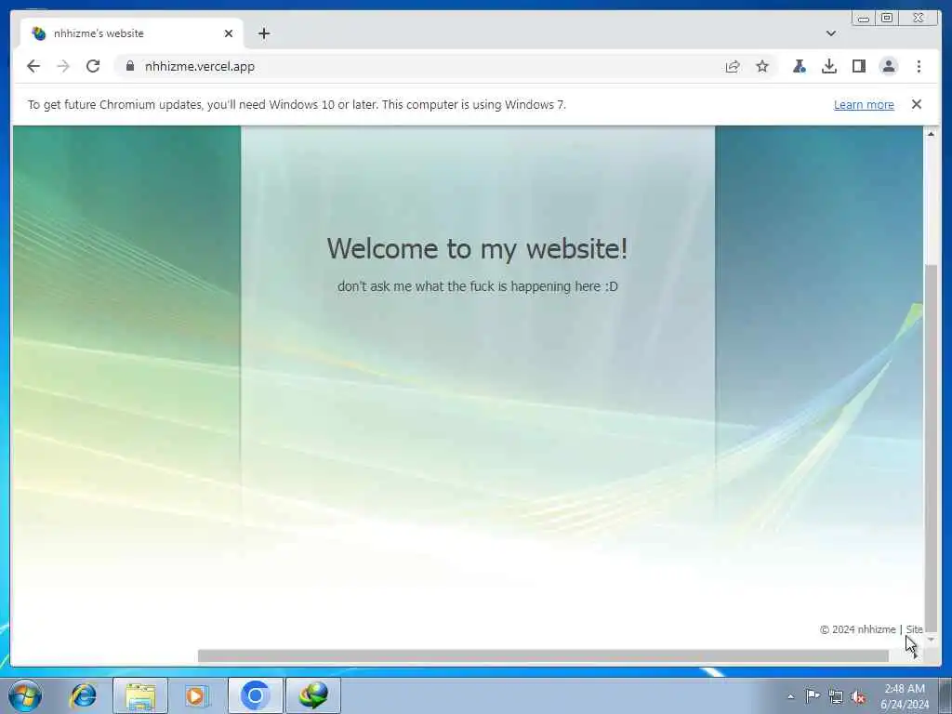
Task: Click the Chromium taskbar button
Action: coord(255,695)
